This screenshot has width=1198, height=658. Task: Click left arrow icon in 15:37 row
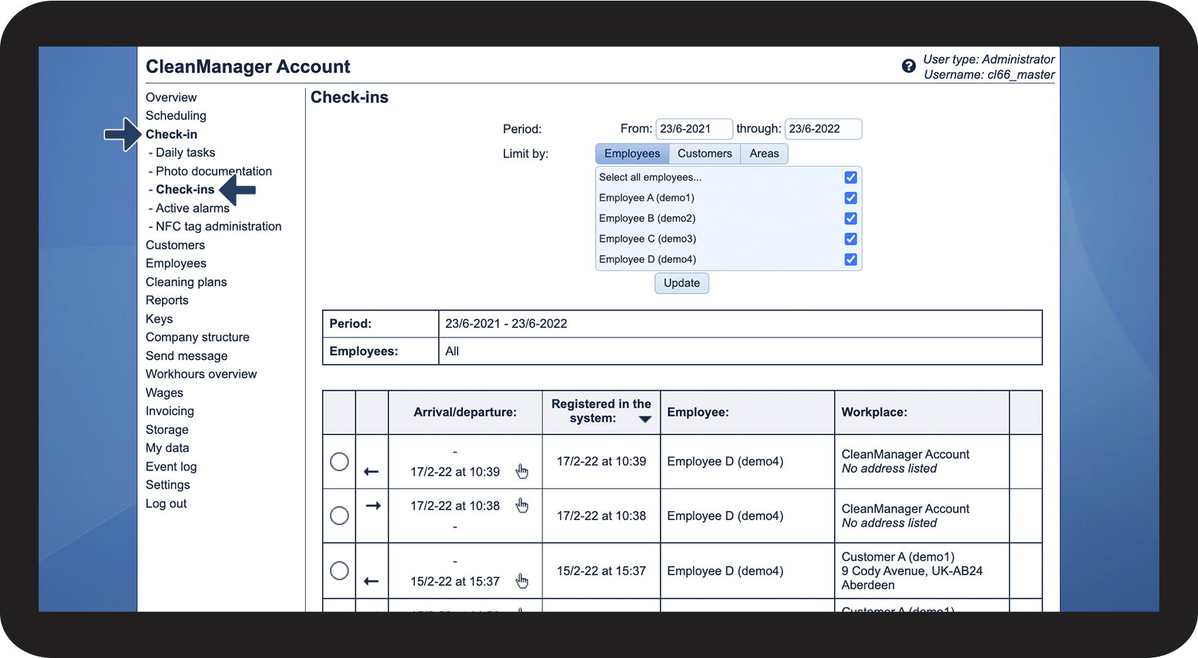371,581
